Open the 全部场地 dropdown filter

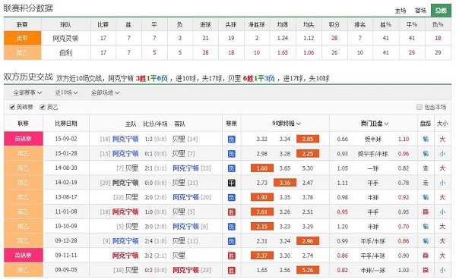105,92
